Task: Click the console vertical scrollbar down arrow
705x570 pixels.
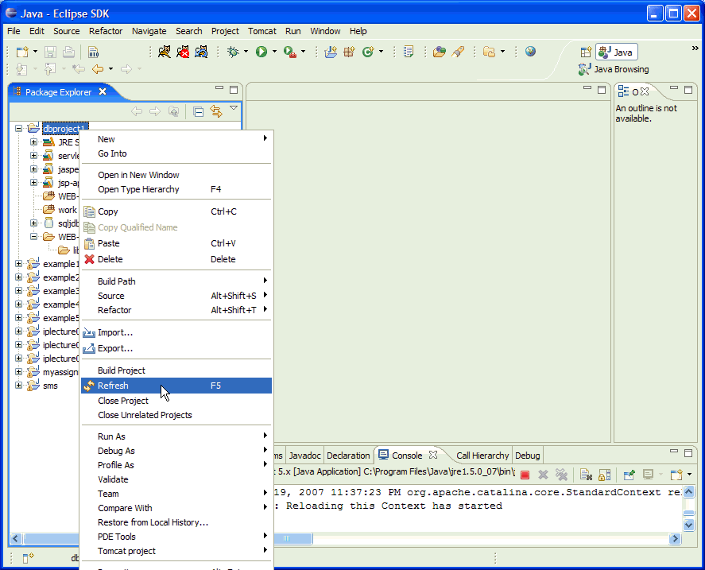Action: point(688,525)
